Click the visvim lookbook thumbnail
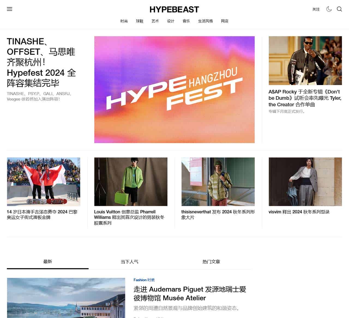This screenshot has width=349, height=318. 305,181
